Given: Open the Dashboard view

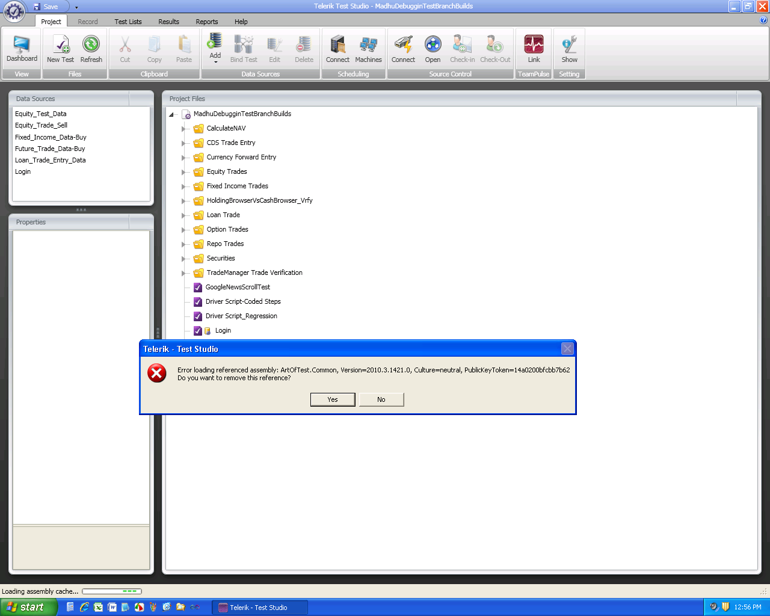Looking at the screenshot, I should tap(22, 49).
